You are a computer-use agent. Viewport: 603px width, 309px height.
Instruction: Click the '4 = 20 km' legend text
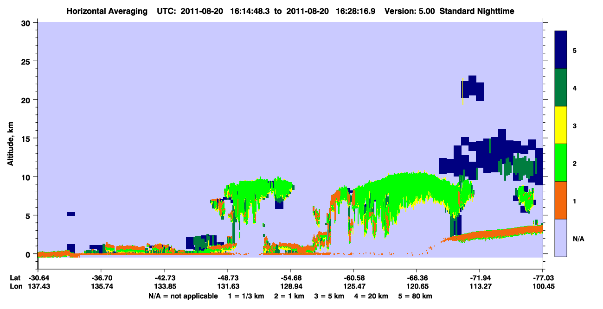(371, 296)
